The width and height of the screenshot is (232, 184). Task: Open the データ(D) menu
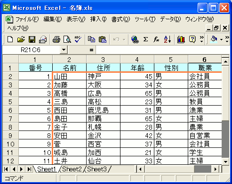point(170,19)
